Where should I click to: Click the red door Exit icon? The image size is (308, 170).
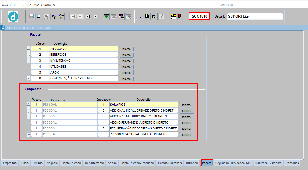(x=180, y=16)
